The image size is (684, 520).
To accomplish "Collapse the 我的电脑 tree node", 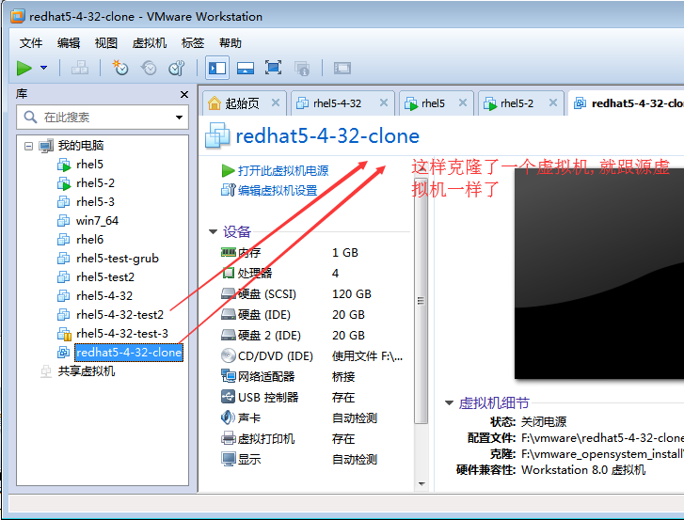I will (x=29, y=146).
